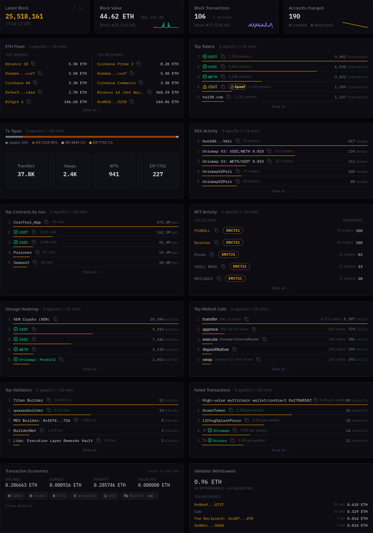Copy Titan Builder validator address
This screenshot has height=533, width=373.
(49, 400)
